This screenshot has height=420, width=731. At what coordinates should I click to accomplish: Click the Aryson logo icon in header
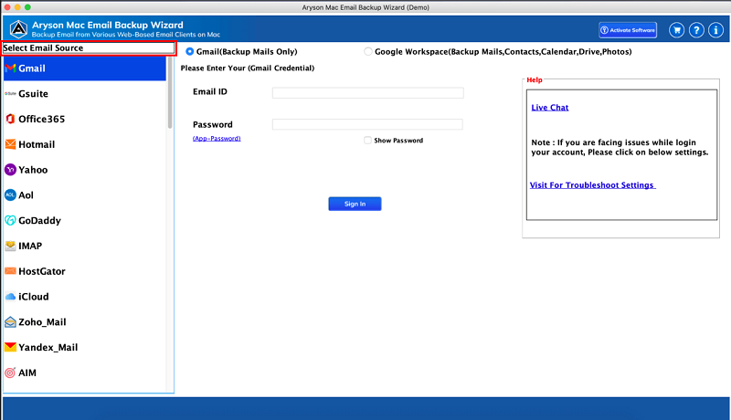tap(18, 29)
